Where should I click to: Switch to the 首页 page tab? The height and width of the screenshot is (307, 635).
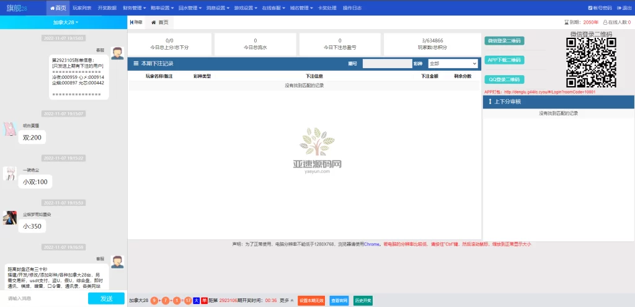click(x=159, y=22)
